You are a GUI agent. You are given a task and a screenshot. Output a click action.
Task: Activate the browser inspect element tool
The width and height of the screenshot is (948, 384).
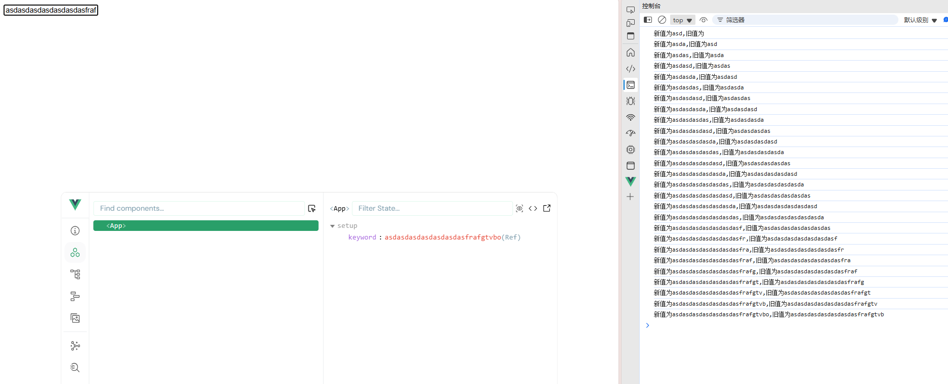(x=631, y=10)
